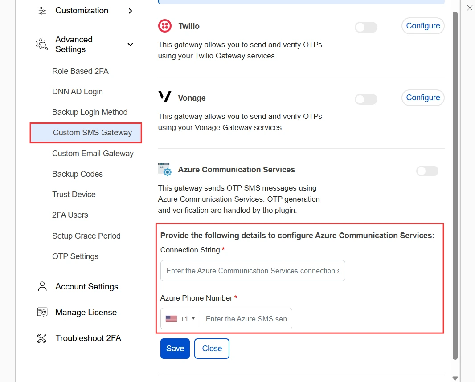Click the Connection String input field
The height and width of the screenshot is (382, 475).
point(253,271)
